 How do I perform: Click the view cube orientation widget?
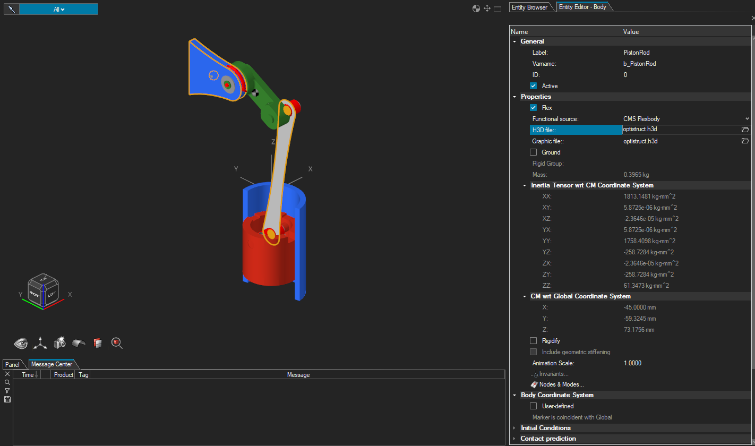click(x=44, y=291)
